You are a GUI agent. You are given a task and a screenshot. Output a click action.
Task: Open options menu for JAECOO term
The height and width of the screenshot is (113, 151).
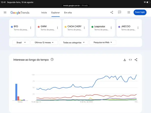click(x=138, y=28)
